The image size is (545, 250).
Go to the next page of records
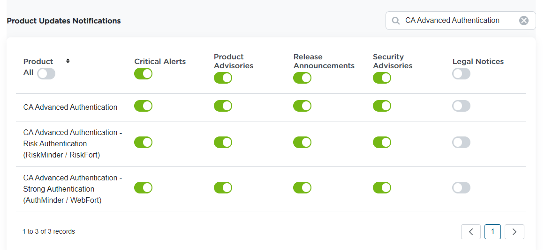[514, 232]
